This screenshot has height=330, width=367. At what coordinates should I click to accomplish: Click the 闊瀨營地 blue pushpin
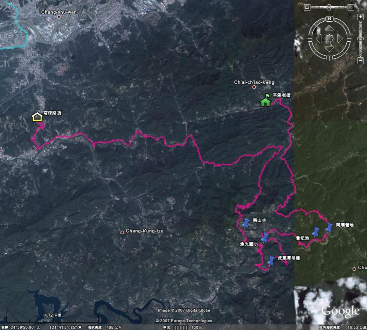coord(329,227)
